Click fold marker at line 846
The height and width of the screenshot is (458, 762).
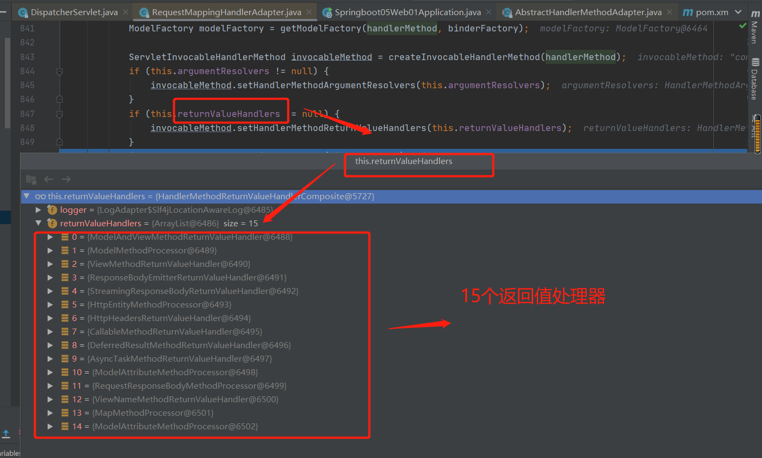pos(60,99)
